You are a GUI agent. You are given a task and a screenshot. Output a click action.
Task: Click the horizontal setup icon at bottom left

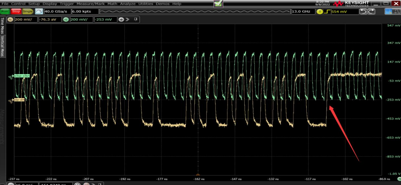[x=11, y=184]
